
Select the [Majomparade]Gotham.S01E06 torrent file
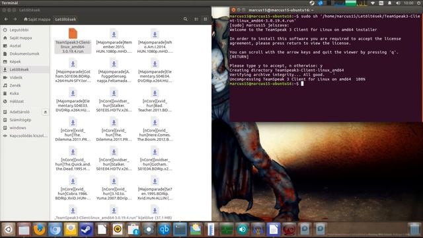(73, 71)
